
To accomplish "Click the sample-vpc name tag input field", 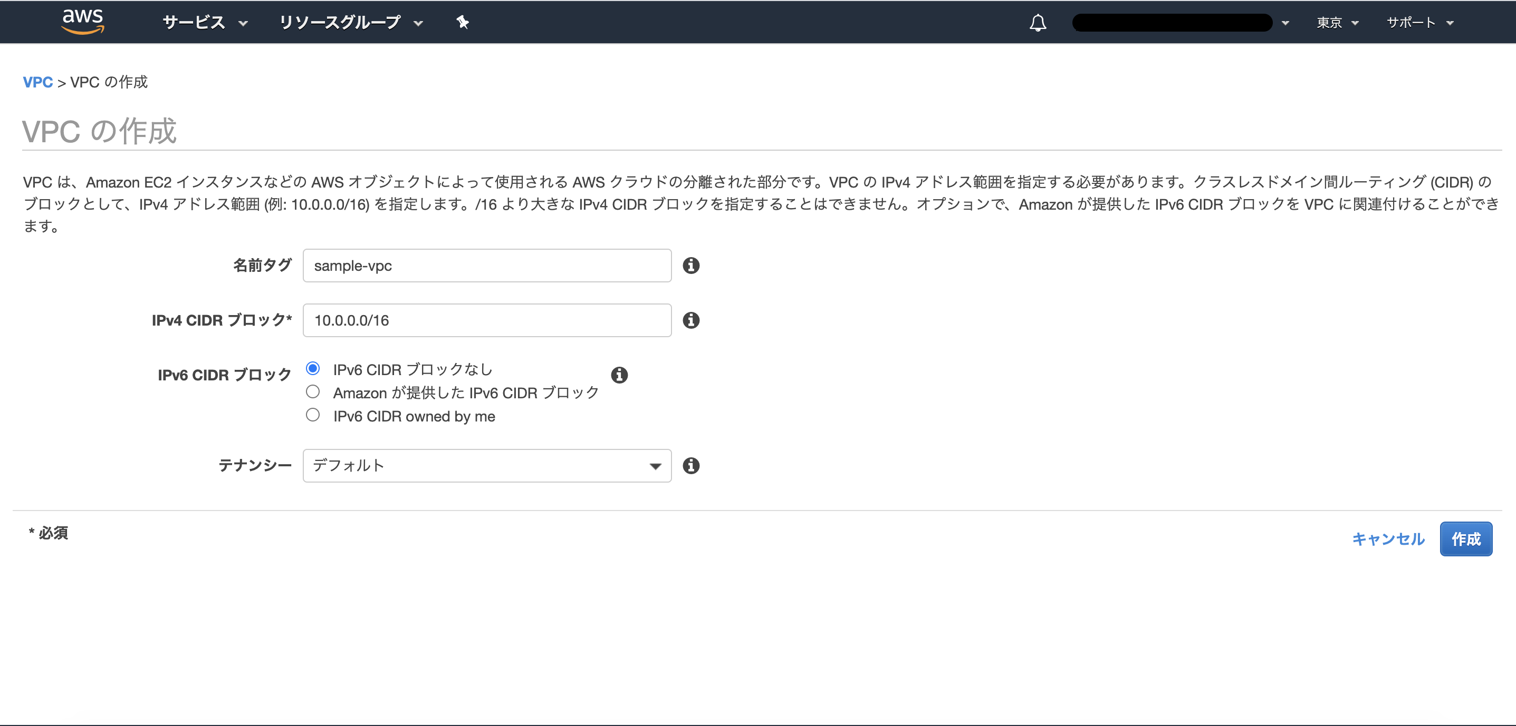I will (486, 265).
